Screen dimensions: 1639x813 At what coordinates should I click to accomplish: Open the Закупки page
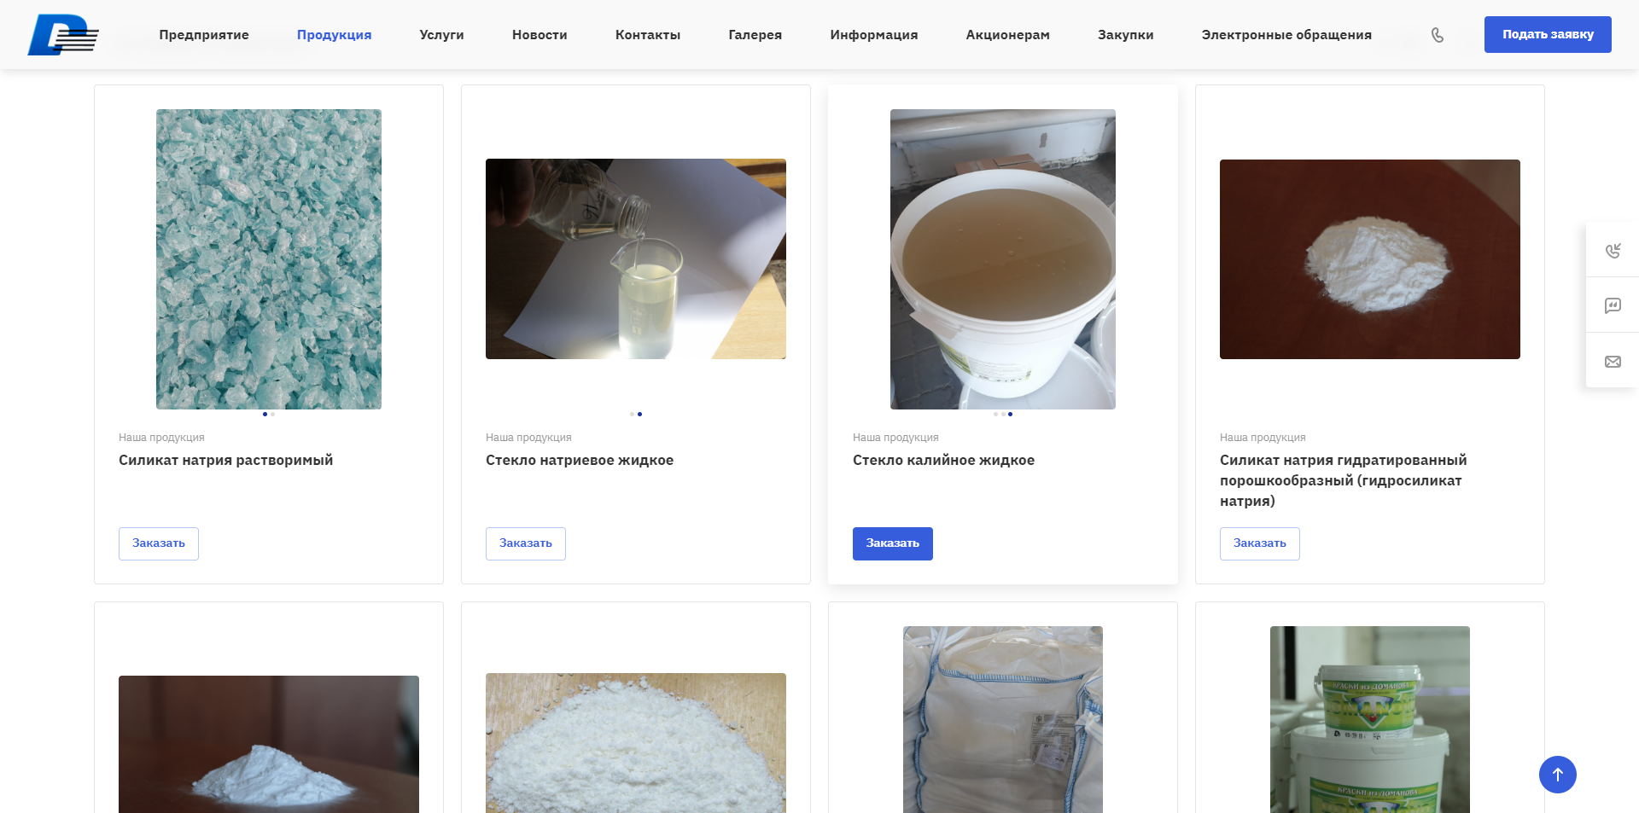[1125, 35]
